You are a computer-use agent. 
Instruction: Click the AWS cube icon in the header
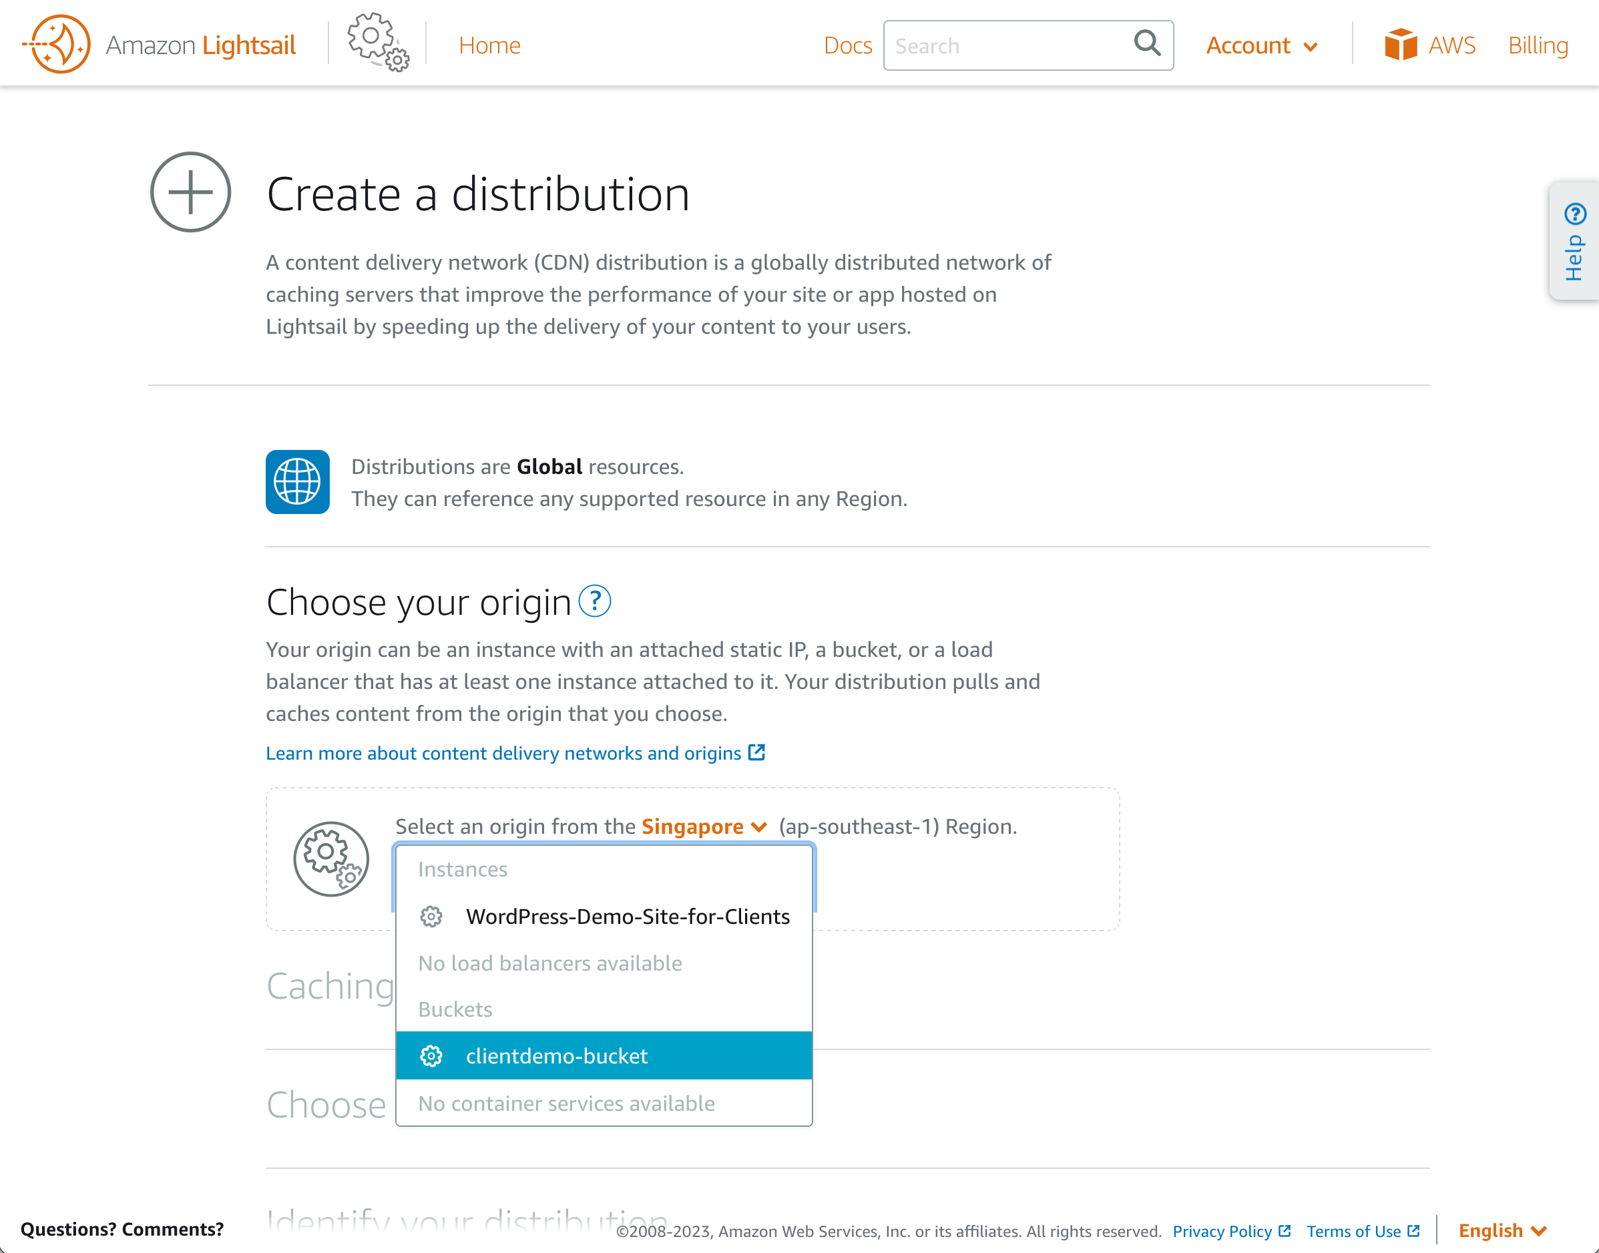1401,45
